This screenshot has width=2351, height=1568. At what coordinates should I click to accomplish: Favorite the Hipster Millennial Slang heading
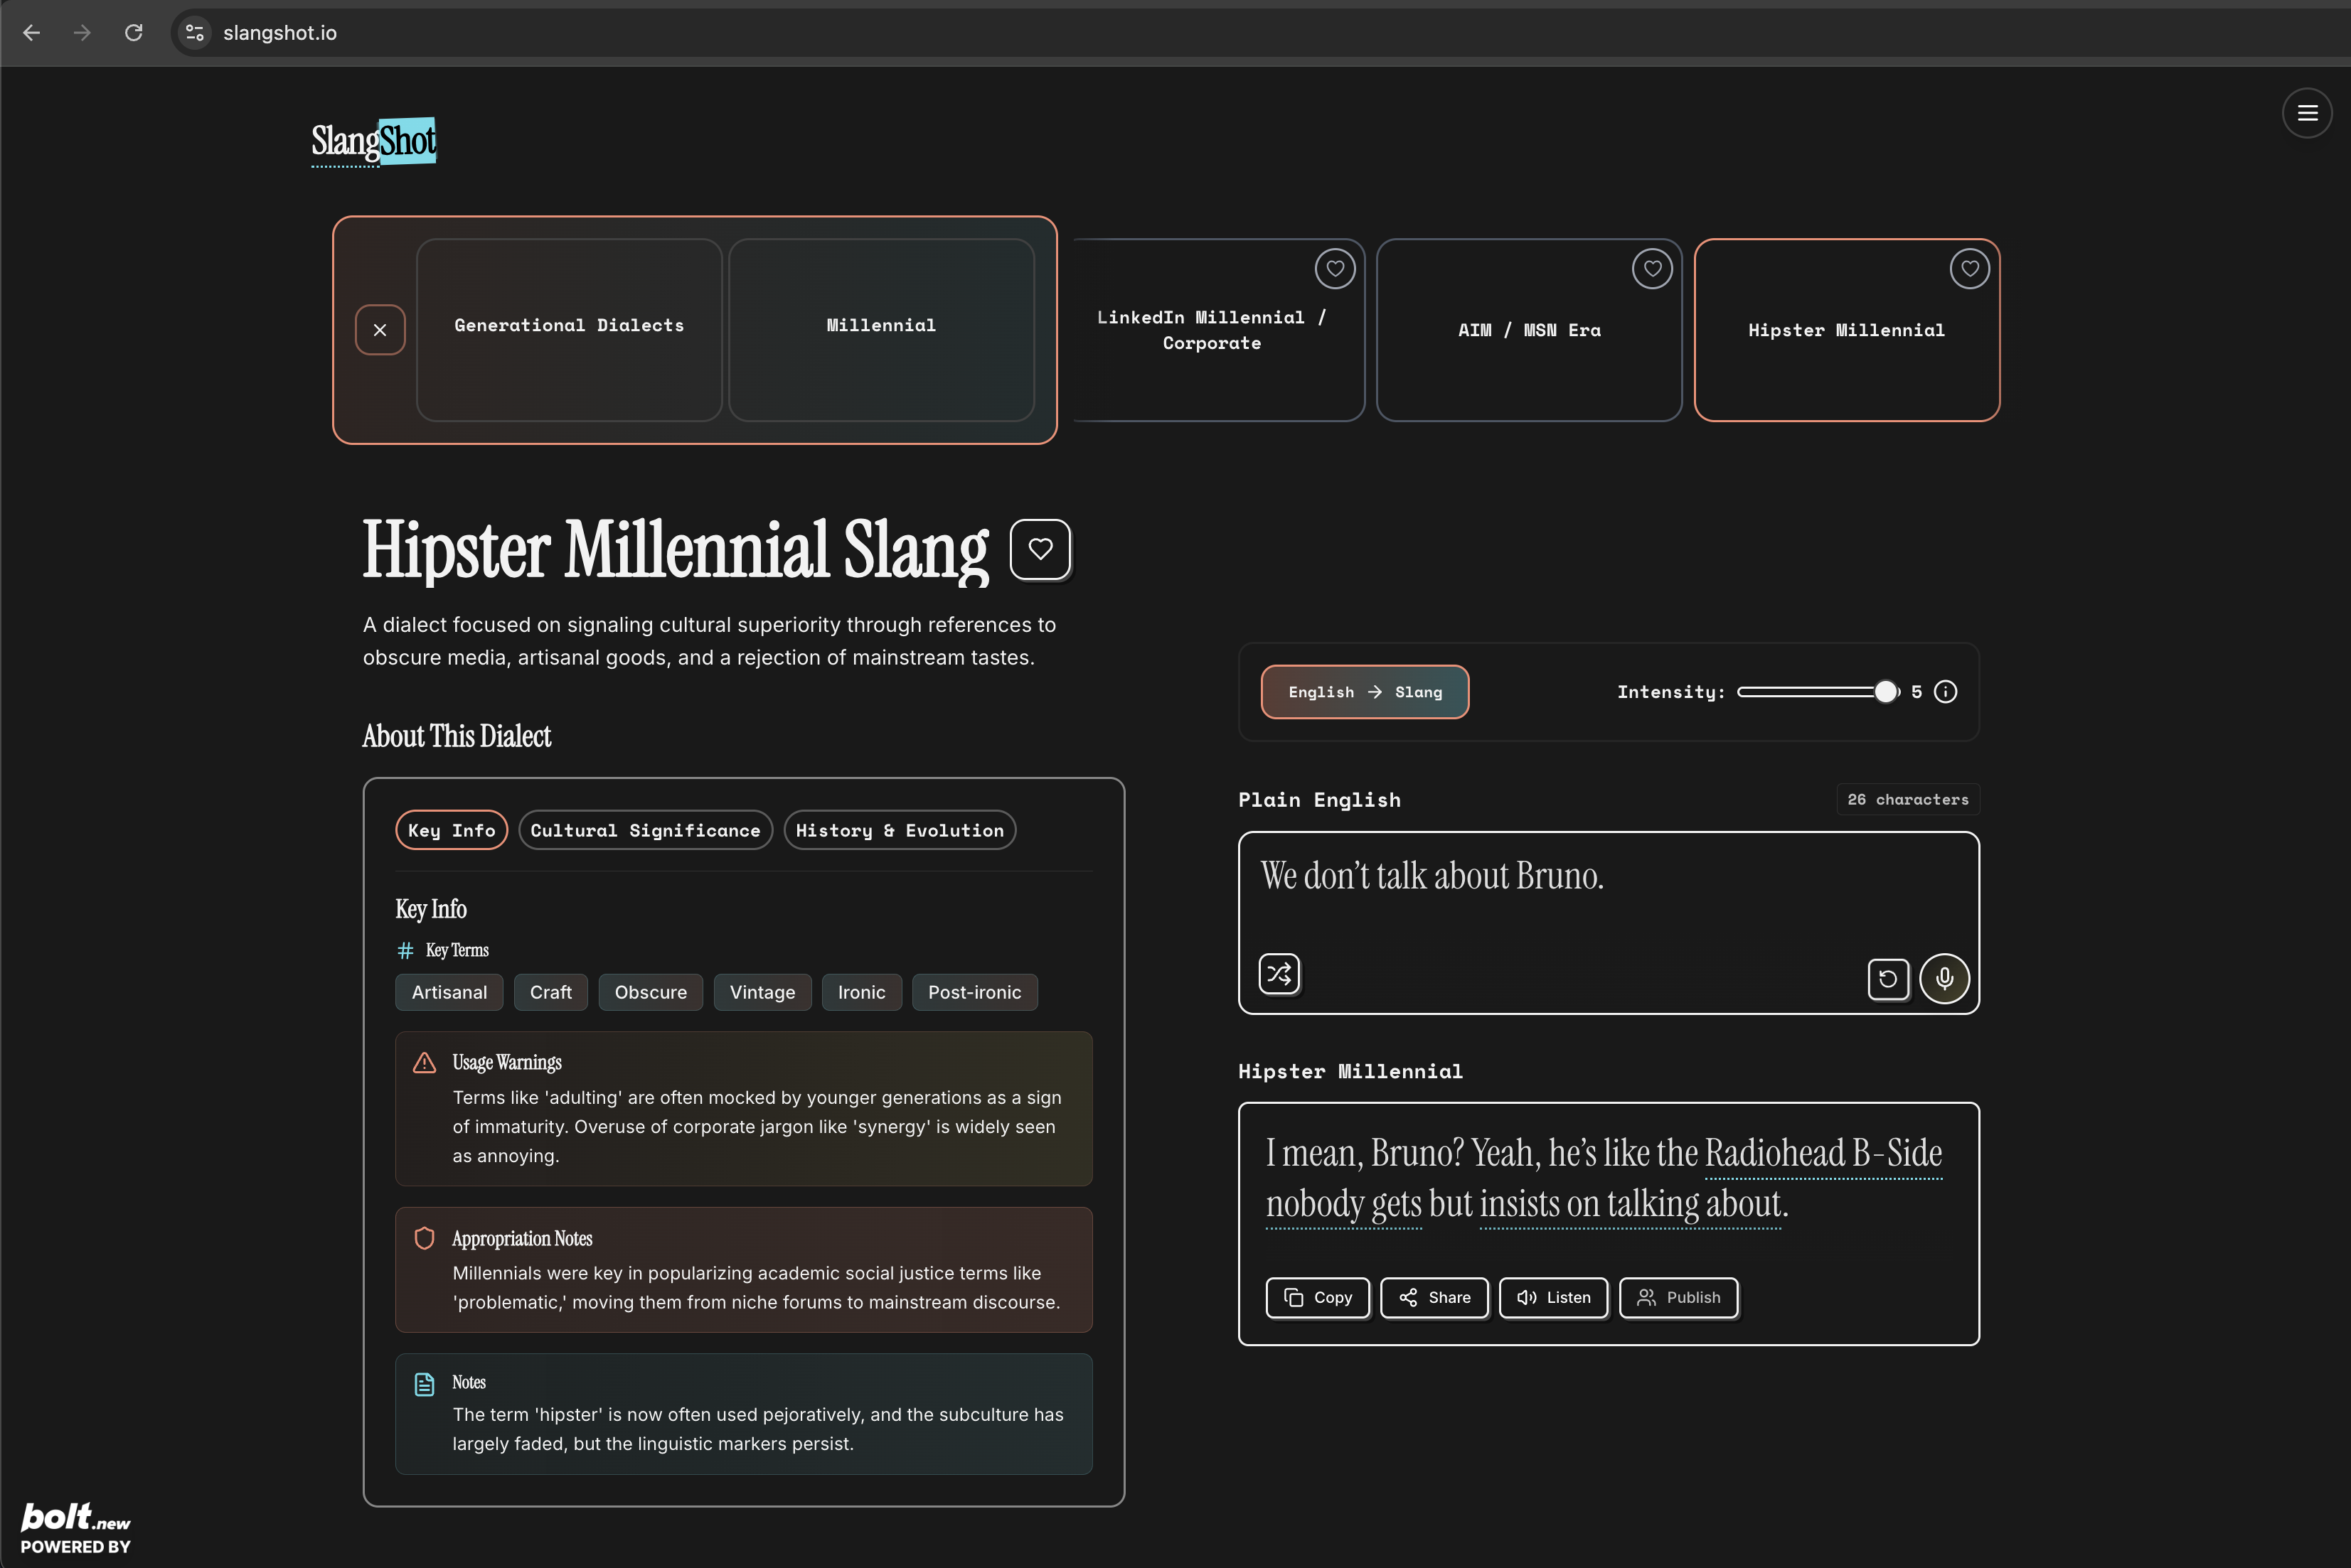pyautogui.click(x=1040, y=549)
